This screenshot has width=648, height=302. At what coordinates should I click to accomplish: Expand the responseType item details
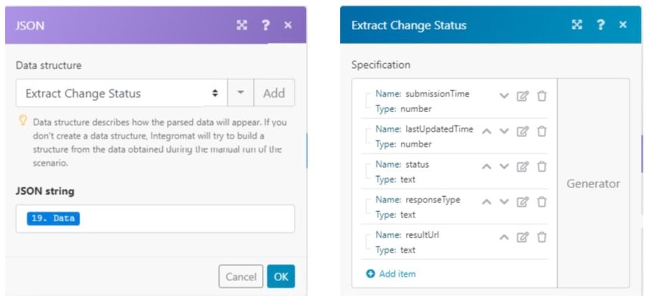367,206
